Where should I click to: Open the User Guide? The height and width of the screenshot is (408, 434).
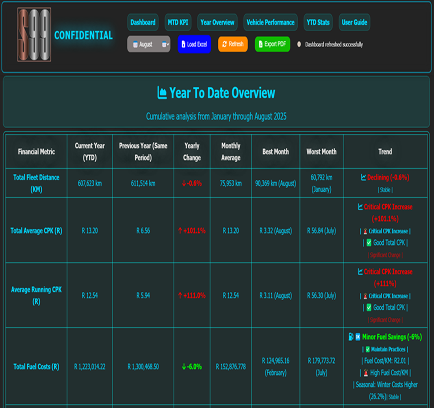[354, 22]
